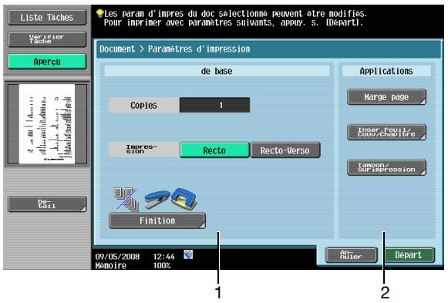Click the Copies label
This screenshot has width=448, height=303.
click(143, 106)
